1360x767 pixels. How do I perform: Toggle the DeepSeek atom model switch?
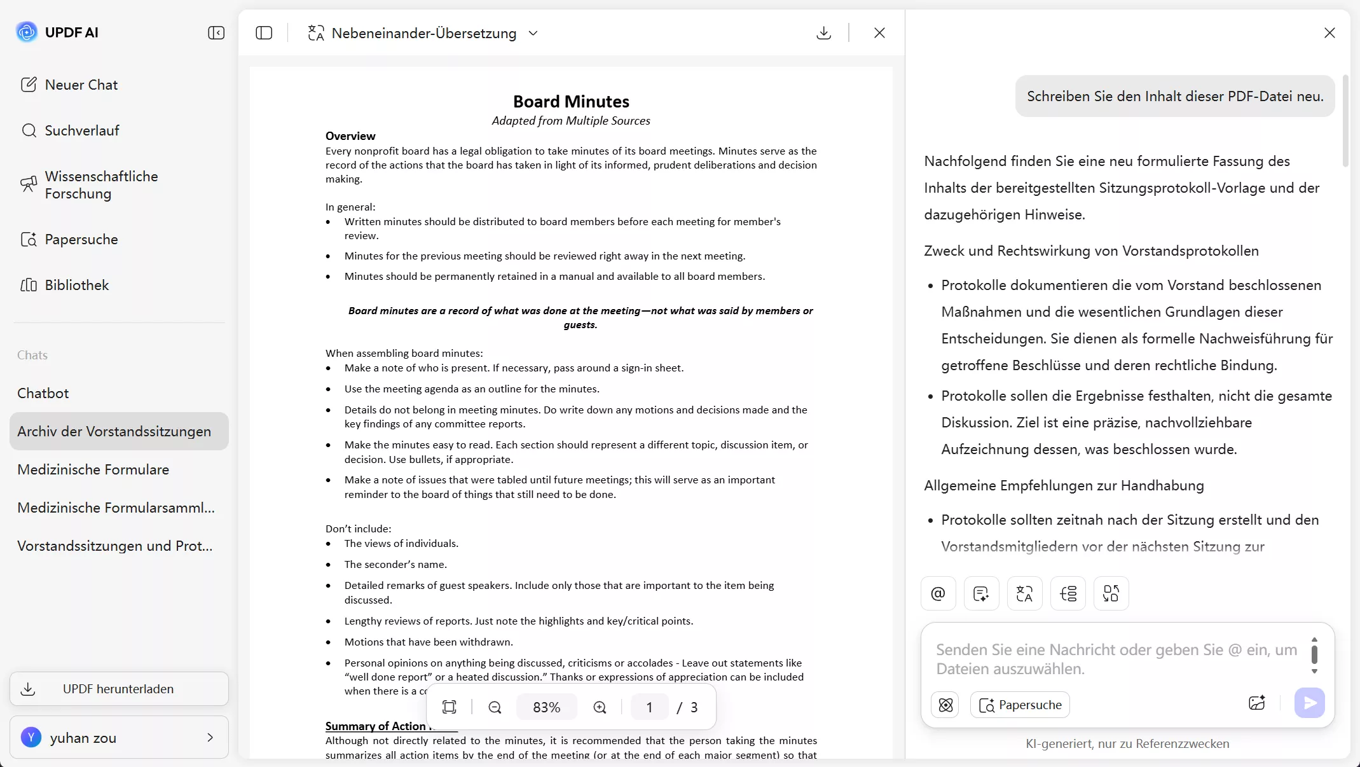click(945, 705)
